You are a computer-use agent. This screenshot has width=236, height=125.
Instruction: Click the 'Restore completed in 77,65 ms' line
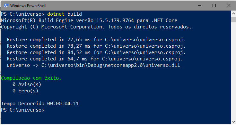click(x=96, y=40)
